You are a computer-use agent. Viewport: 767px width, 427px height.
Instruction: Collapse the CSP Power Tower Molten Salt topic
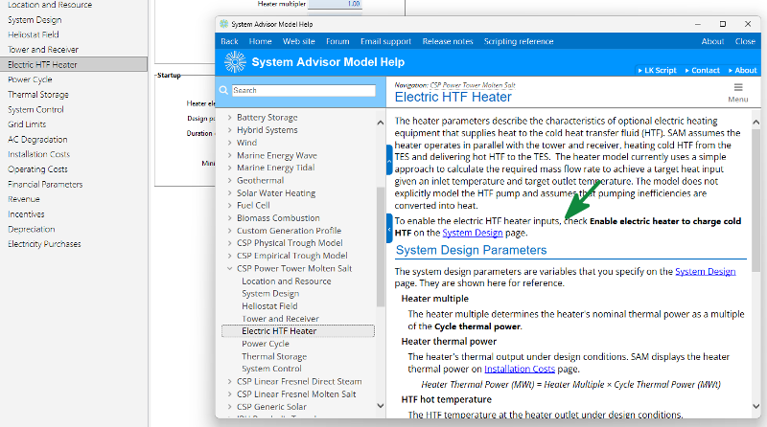click(229, 268)
